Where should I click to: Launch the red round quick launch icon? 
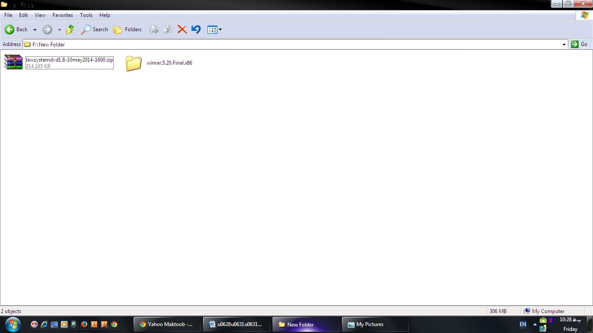(34, 324)
